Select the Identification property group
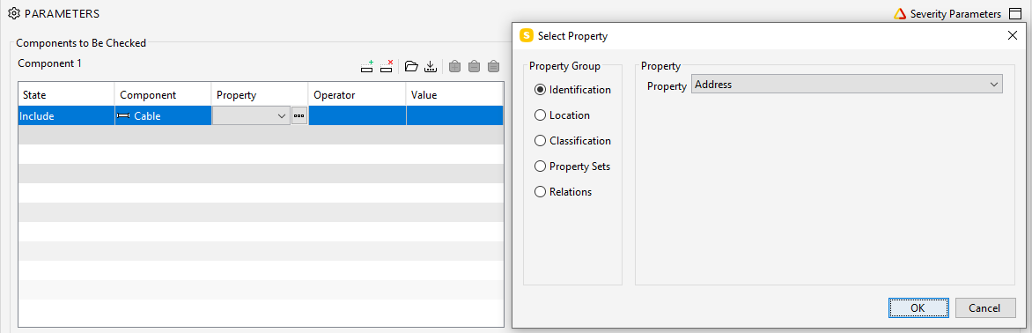 coord(572,90)
